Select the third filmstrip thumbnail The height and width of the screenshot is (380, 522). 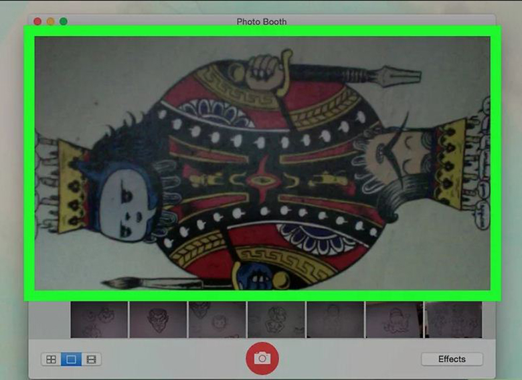[217, 320]
